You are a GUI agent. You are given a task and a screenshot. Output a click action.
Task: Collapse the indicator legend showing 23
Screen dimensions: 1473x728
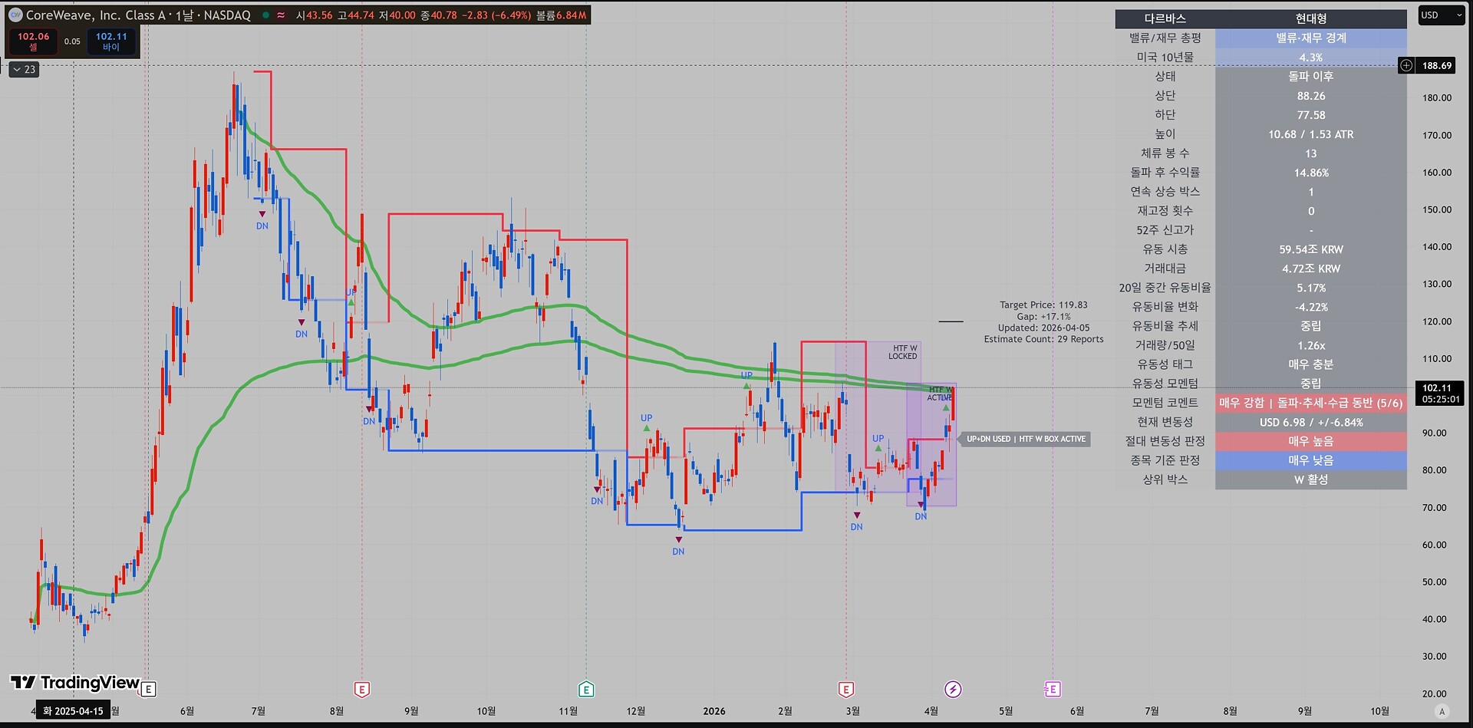point(24,69)
